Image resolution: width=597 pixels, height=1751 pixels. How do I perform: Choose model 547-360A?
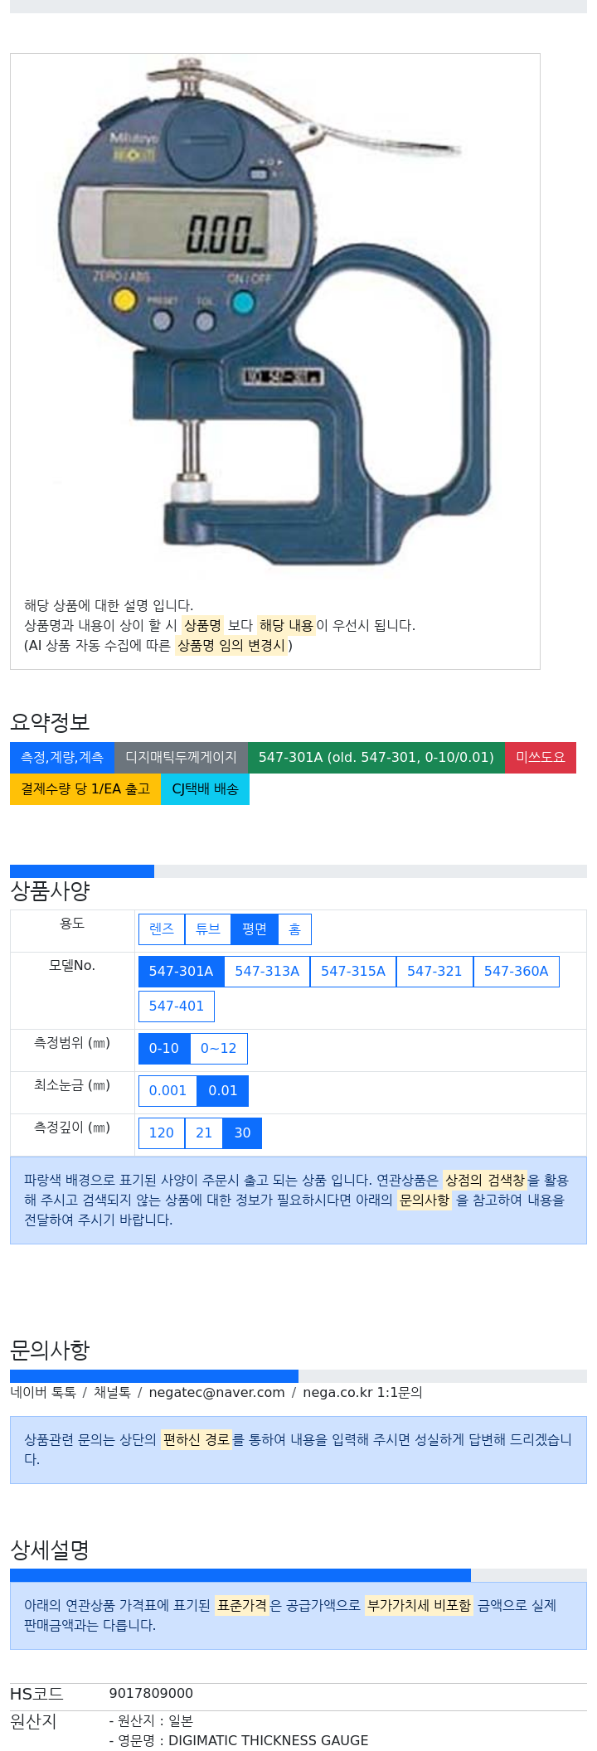[x=517, y=971]
